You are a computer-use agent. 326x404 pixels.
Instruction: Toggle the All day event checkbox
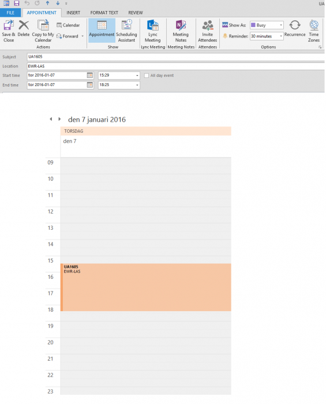(147, 76)
